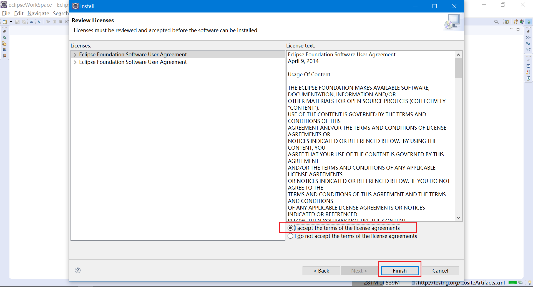The height and width of the screenshot is (287, 533).
Task: Restore the left minimized view stack
Action: pos(4,31)
